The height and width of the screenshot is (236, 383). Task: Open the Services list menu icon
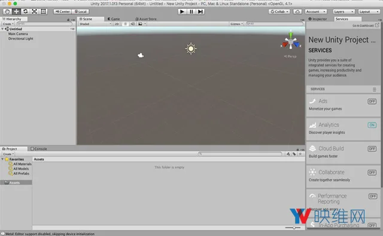pos(374,90)
